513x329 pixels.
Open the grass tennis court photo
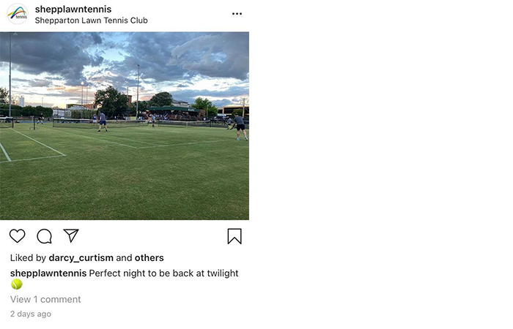coord(125,175)
